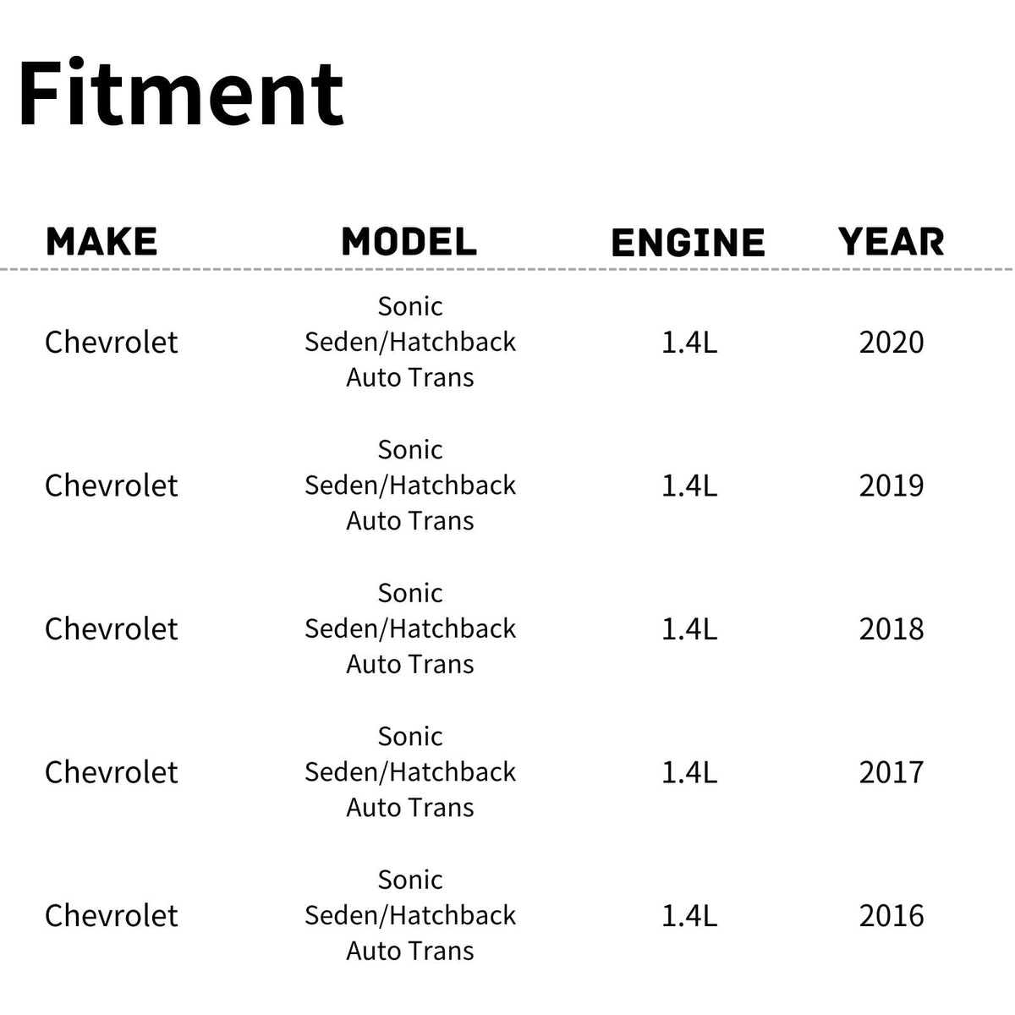Viewport: 1015px width, 1015px height.
Task: Select the 2016 year cell
Action: tap(892, 916)
